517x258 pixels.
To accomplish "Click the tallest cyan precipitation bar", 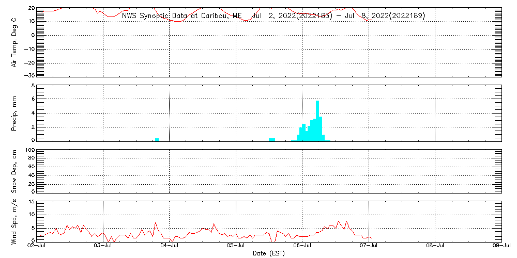I will click(x=317, y=121).
